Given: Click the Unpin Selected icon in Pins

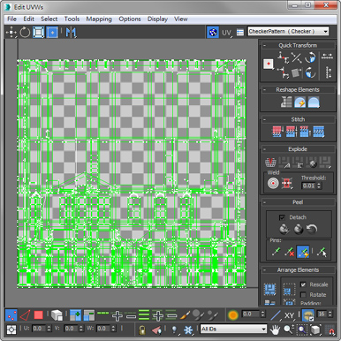Looking at the screenshot, I should [290, 253].
